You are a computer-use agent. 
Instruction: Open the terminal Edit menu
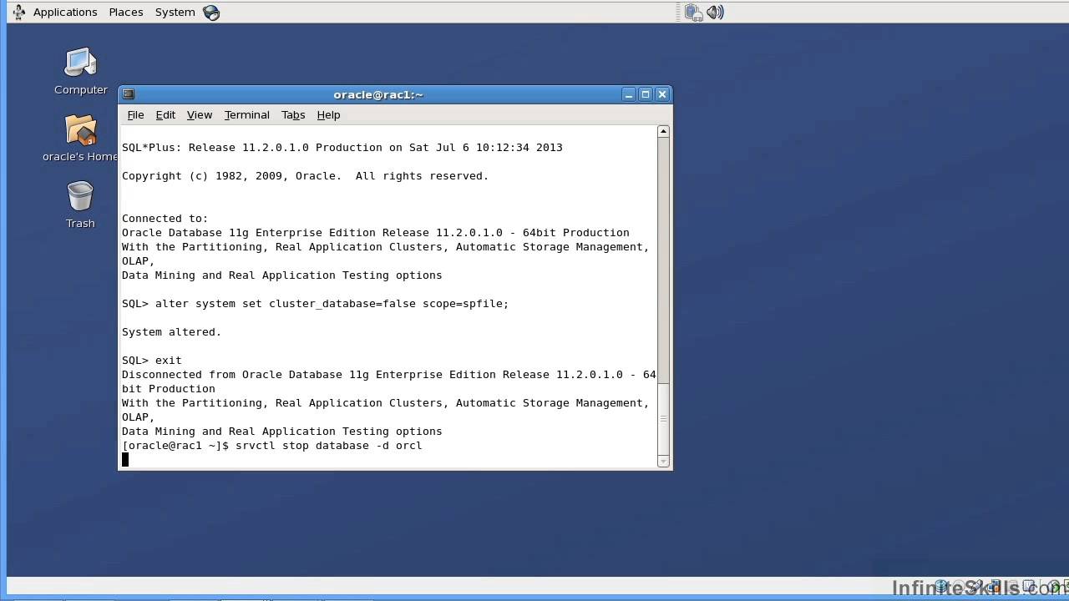coord(165,115)
